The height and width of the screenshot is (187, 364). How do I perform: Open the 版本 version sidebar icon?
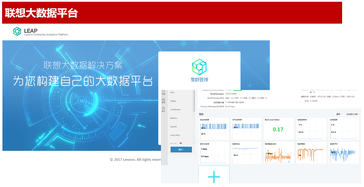(163, 109)
